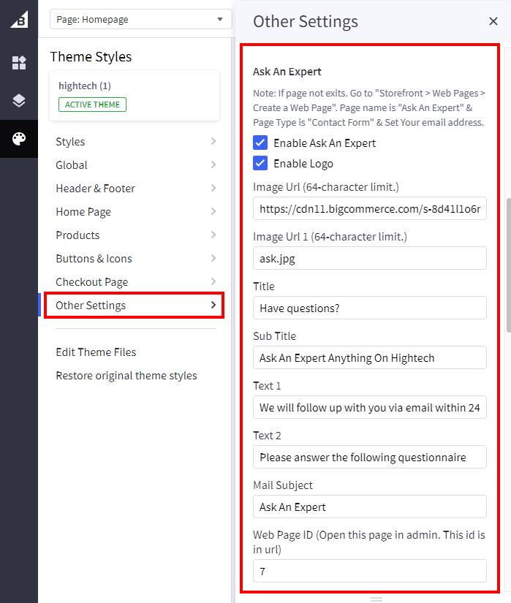The width and height of the screenshot is (511, 603).
Task: Click the Web Page ID field
Action: pyautogui.click(x=369, y=571)
